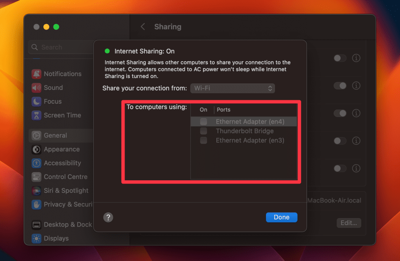Toggle the first sharing service switch

tap(340, 58)
